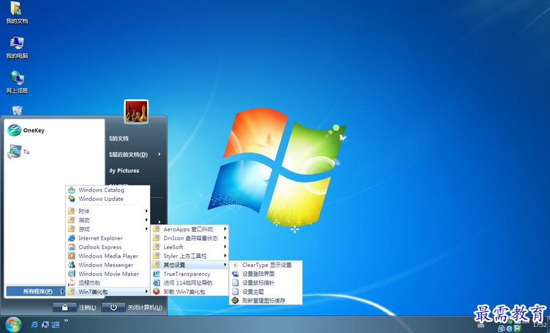This screenshot has width=550, height=333.
Task: Click the 注销(L) log off button
Action: 74,307
